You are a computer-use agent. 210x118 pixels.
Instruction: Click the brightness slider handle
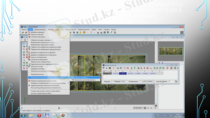pyautogui.click(x=40, y=108)
